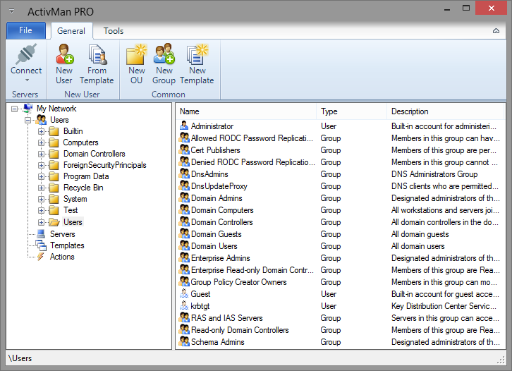Sort by the Name column header
This screenshot has width=512, height=371.
click(247, 111)
